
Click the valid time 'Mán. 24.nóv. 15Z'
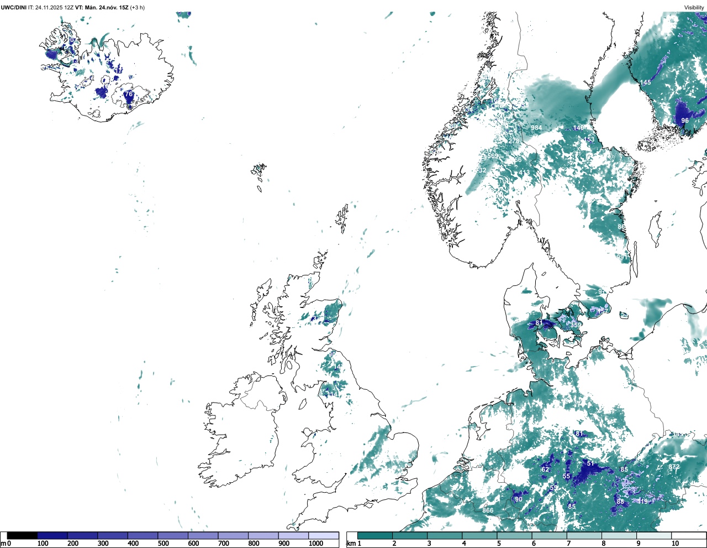point(107,7)
